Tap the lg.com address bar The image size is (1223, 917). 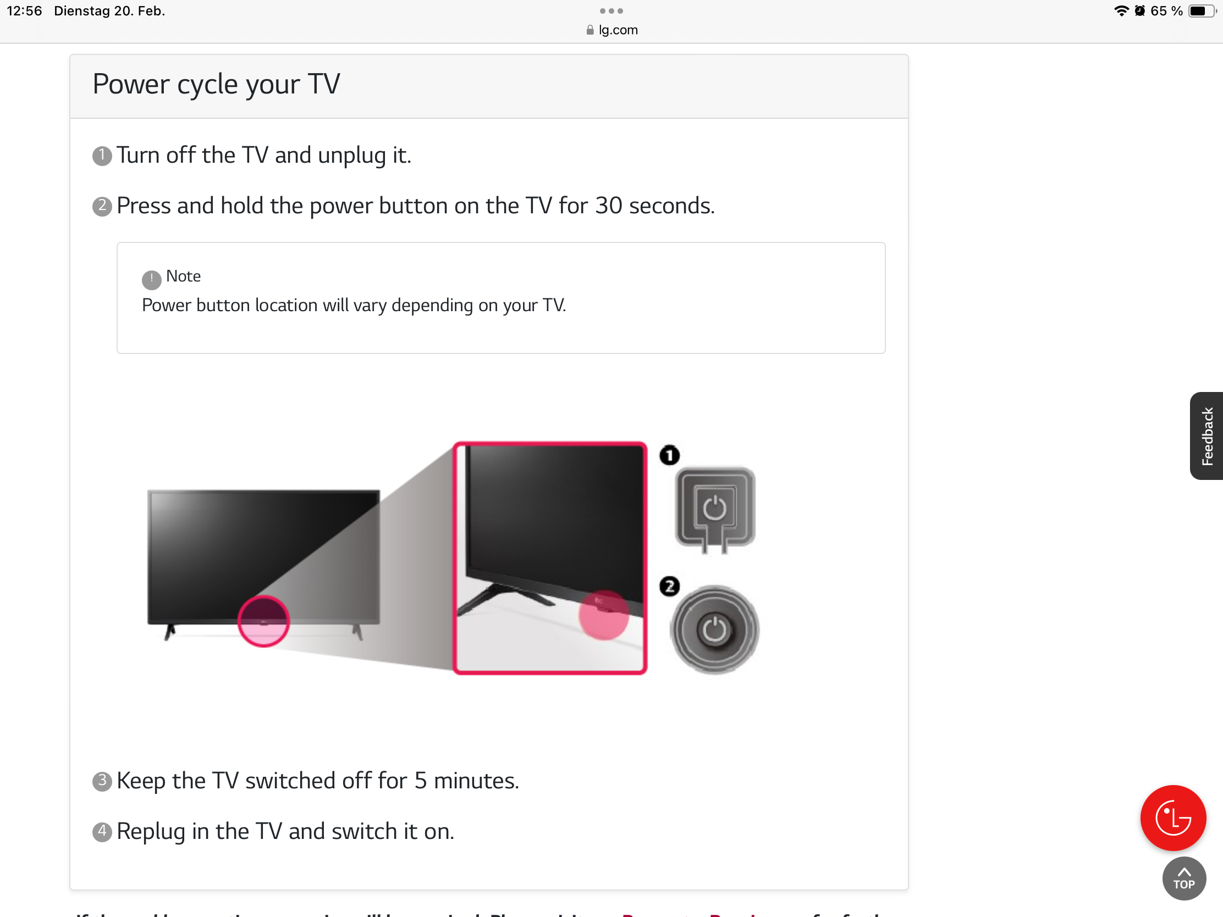point(611,30)
